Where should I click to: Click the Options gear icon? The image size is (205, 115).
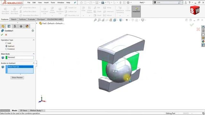[x=128, y=3]
